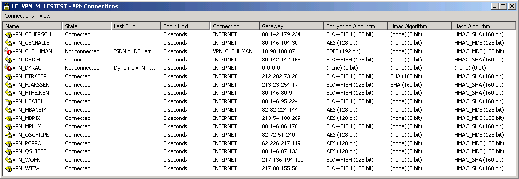Click the Short Hold column header

coord(185,26)
